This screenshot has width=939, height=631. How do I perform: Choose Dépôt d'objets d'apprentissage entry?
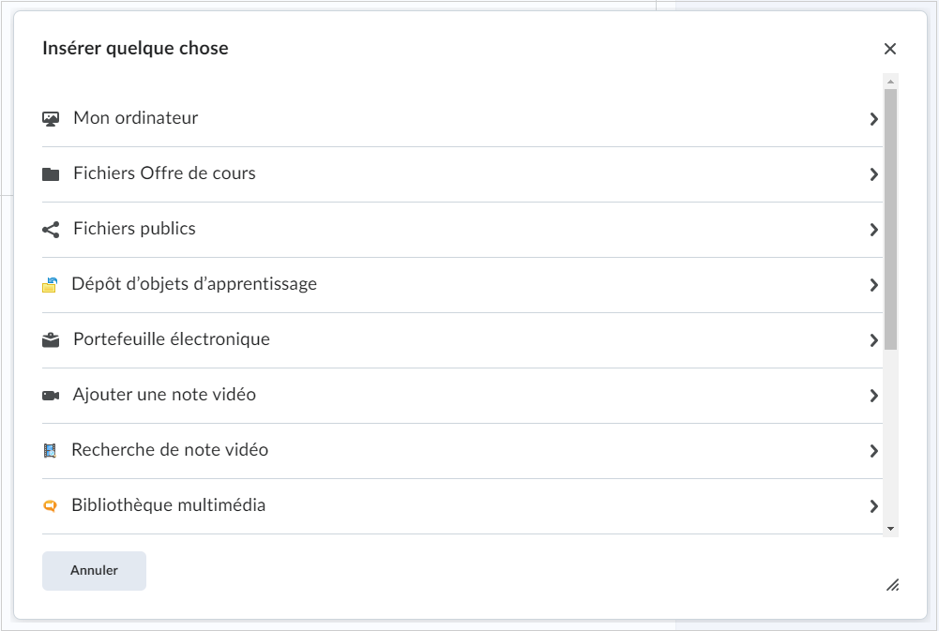pyautogui.click(x=462, y=285)
